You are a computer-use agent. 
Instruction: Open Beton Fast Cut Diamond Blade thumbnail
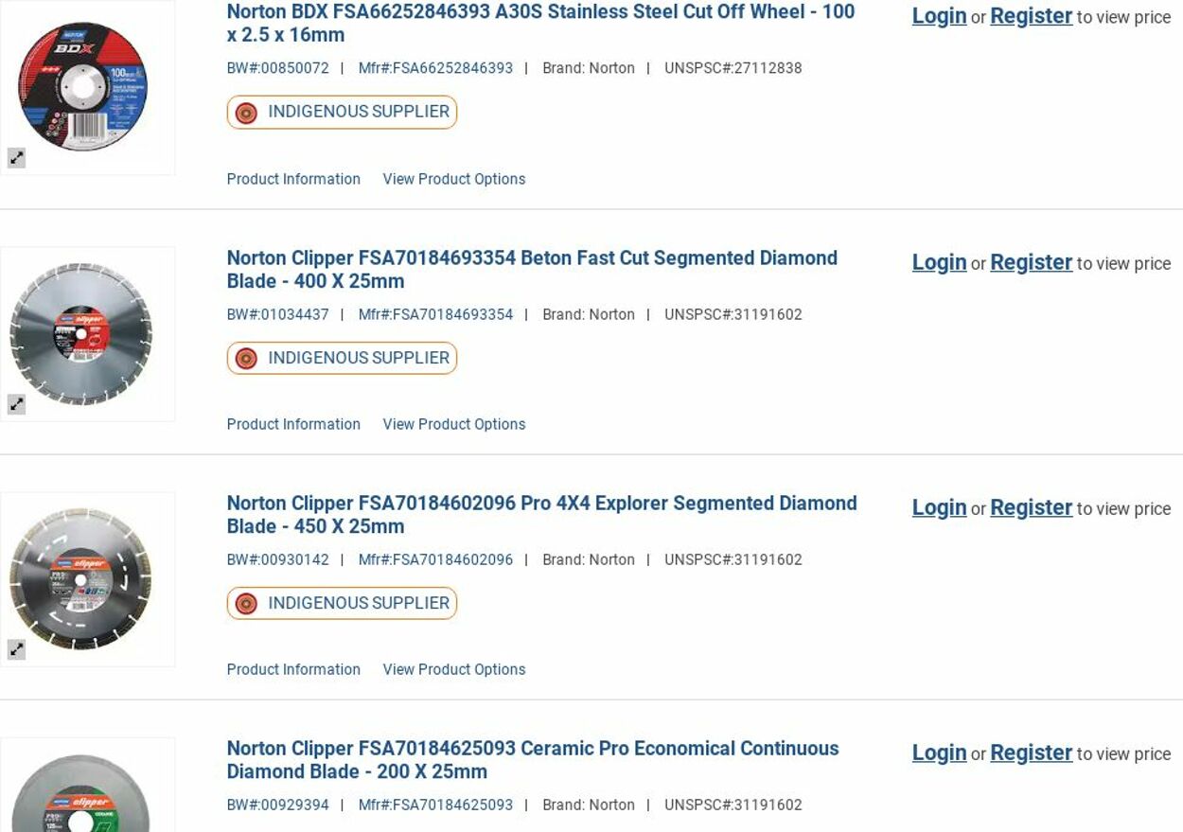[81, 333]
